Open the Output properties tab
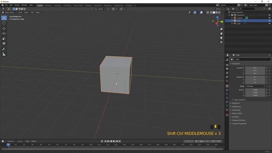Screen dimensions: 272x153 (227, 69)
